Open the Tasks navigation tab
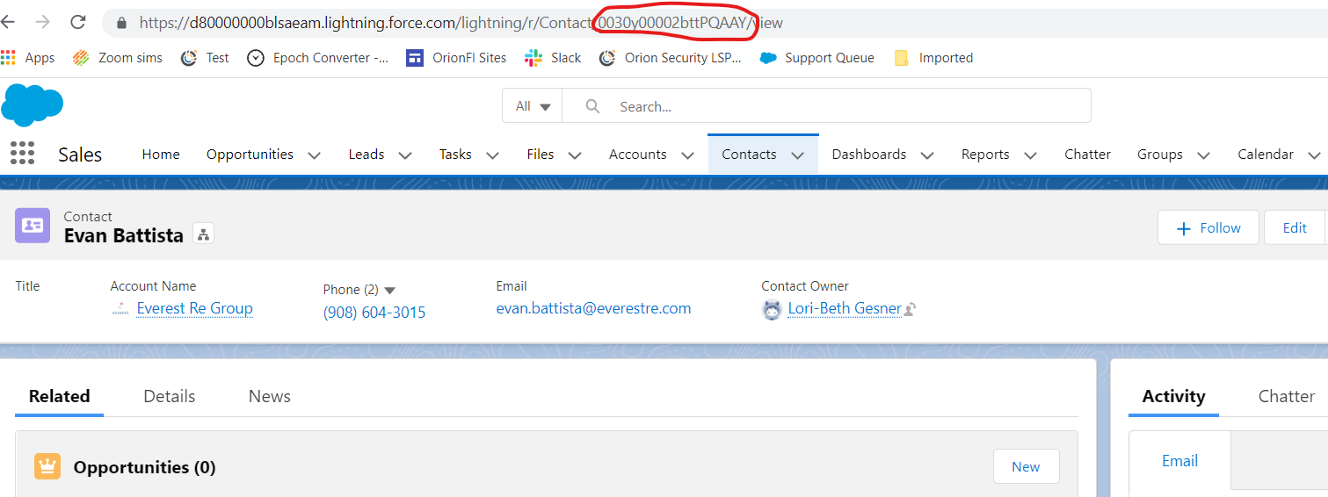The height and width of the screenshot is (497, 1328). coord(455,155)
